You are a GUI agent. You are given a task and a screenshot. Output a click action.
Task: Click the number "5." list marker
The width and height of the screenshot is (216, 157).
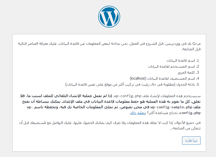pos(198,84)
